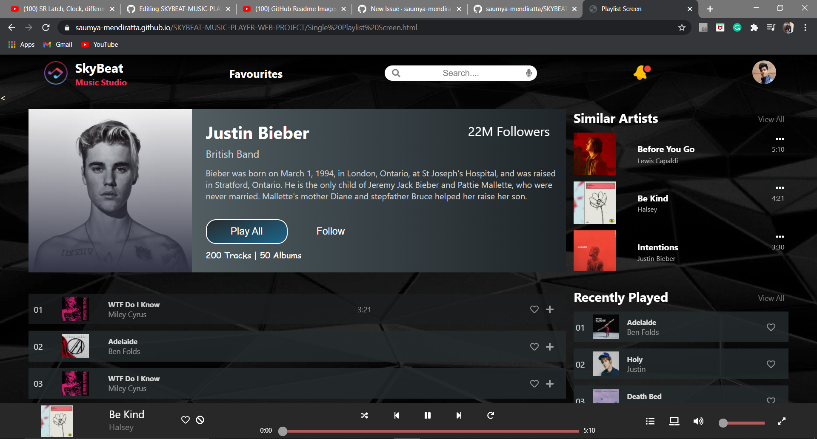This screenshot has width=817, height=439.
Task: Reload the page
Action: point(46,28)
